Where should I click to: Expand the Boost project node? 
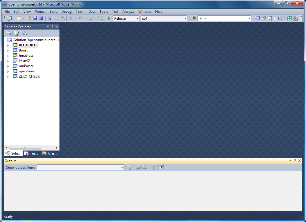coord(8,50)
